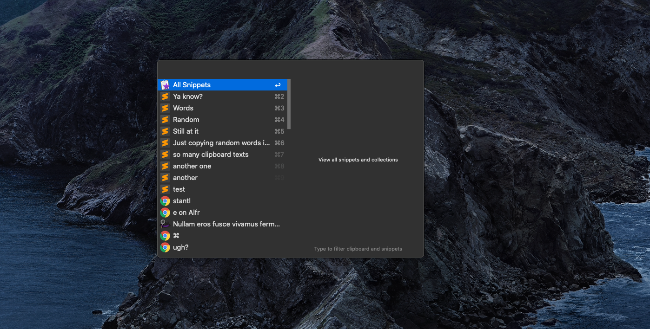650x329 pixels.
Task: Click the snippet icon next to "Random"
Action: pos(165,119)
